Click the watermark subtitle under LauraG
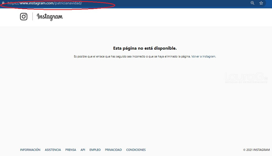Image resolution: width=272 pixels, height=156 pixels. pos(246,82)
